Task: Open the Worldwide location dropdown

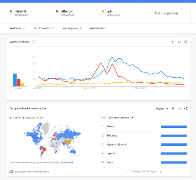Action: click(17, 28)
